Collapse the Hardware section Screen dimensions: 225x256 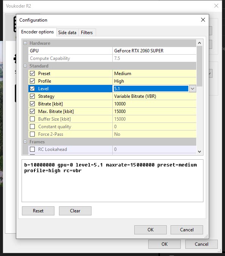click(x=25, y=43)
